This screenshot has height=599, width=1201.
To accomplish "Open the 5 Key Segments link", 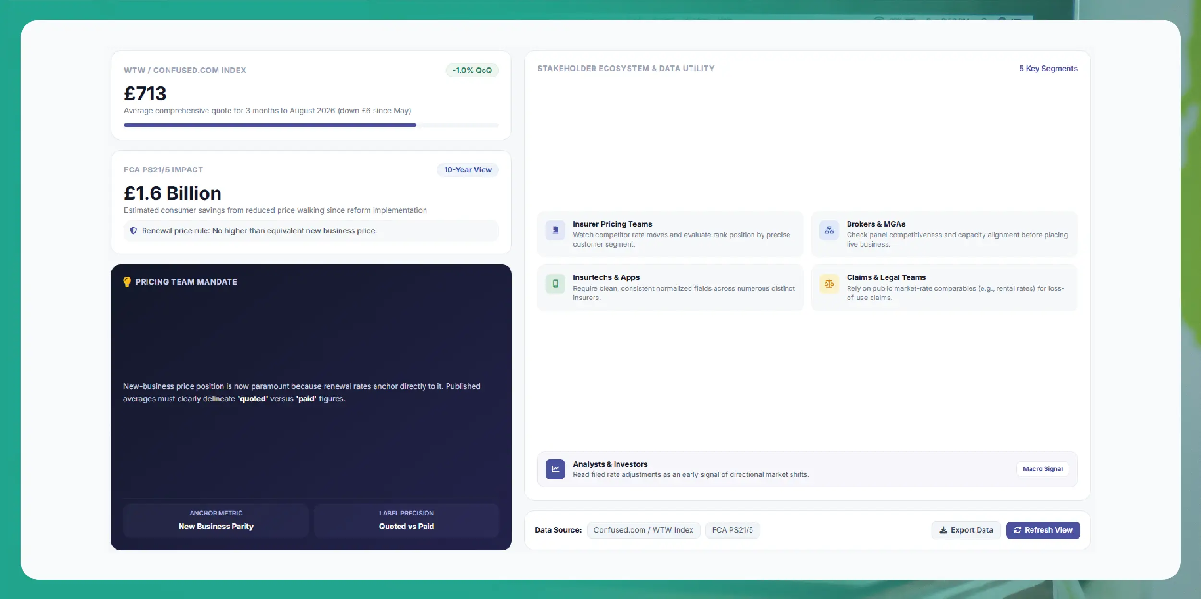I will coord(1048,69).
